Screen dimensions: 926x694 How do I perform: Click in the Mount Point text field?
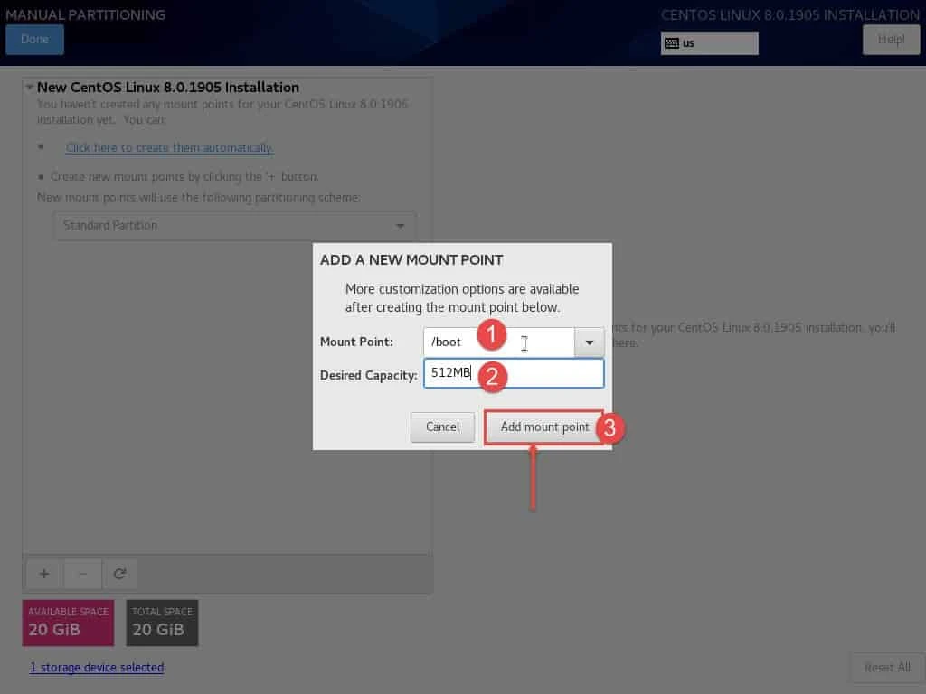click(x=498, y=342)
